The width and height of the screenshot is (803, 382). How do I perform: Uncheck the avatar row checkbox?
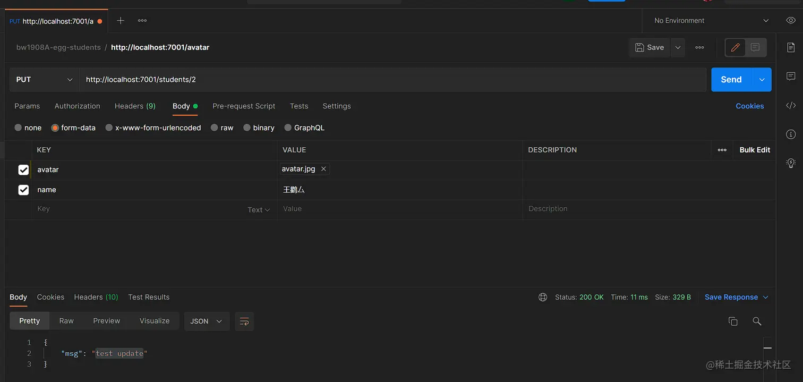(23, 170)
